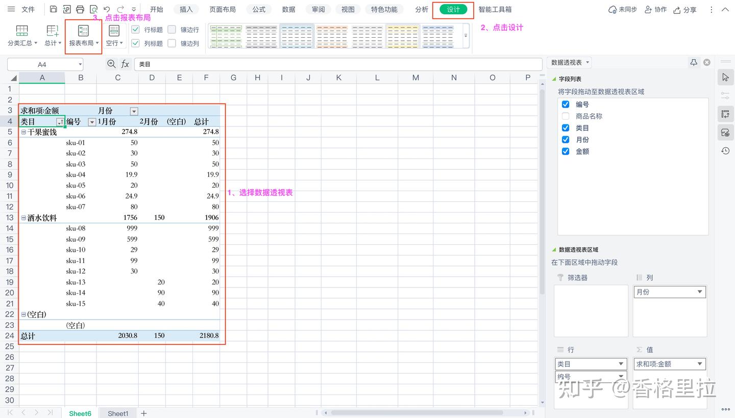Jump to the last sheet with navigation arrow
Viewport: 735px width, 418px height.
click(x=50, y=412)
